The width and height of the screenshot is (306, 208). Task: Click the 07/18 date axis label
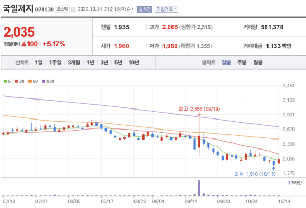click(x=9, y=201)
